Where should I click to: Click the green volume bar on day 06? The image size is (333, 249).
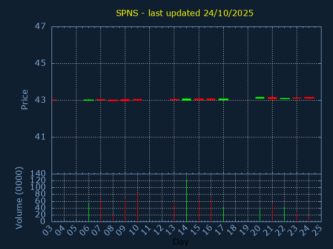click(88, 212)
